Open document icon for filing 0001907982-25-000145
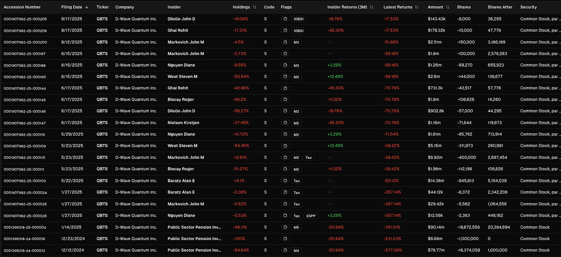 point(285,100)
